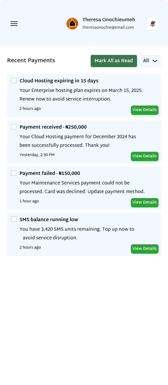This screenshot has width=168, height=385.
Task: View Details for the Payment received notice
Action: pos(145,156)
